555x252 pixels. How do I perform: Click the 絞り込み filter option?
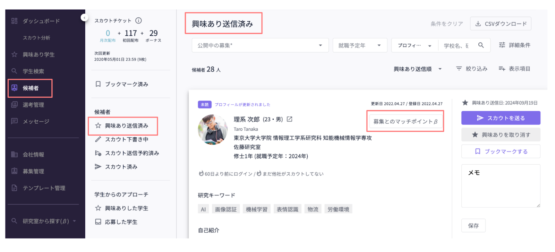(x=472, y=69)
